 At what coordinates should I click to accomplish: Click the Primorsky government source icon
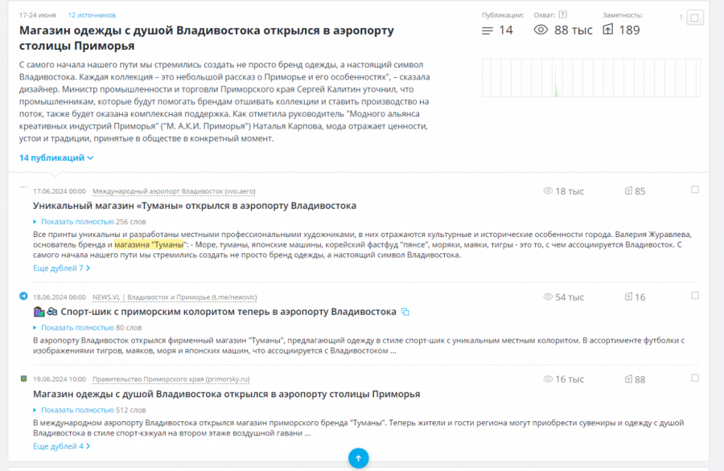coord(23,379)
